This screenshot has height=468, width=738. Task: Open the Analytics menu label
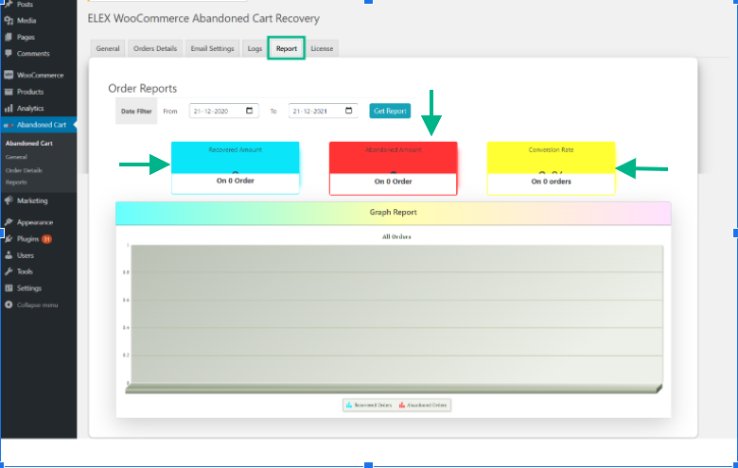click(30, 108)
